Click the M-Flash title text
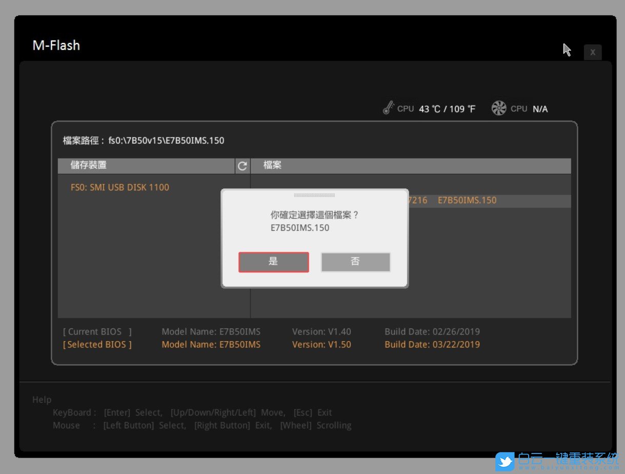Viewport: 625px width, 474px height. click(56, 45)
